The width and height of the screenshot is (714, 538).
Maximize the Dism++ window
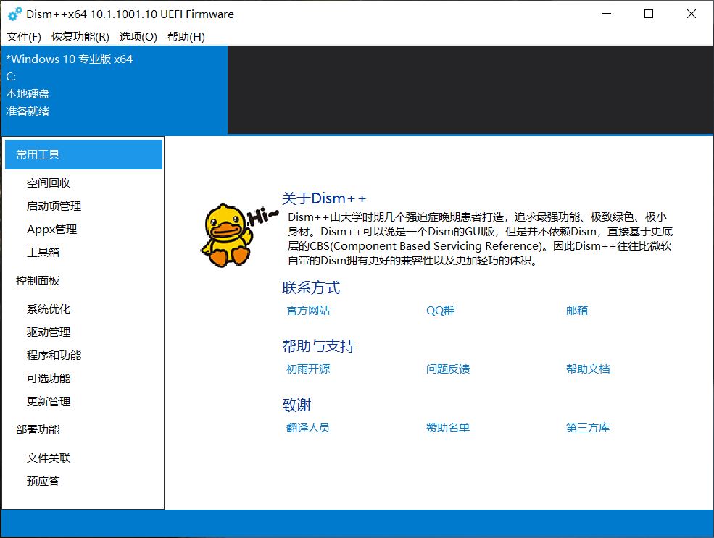tap(649, 14)
